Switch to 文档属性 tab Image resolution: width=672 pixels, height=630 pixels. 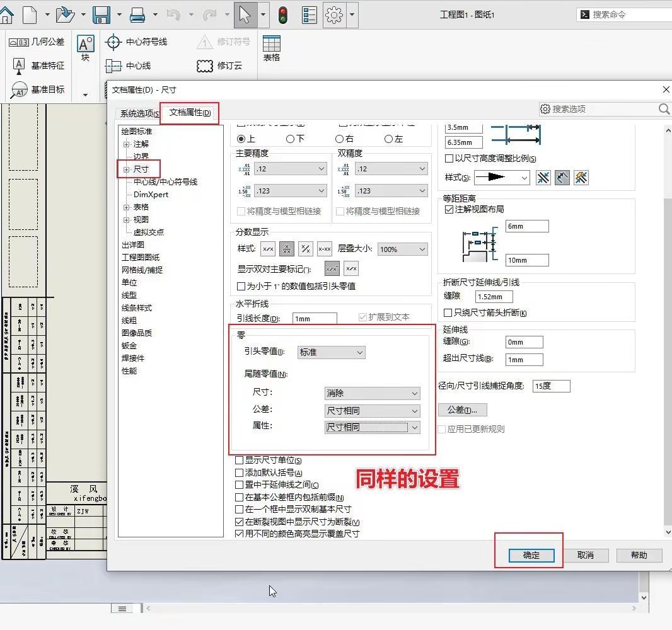[x=190, y=113]
